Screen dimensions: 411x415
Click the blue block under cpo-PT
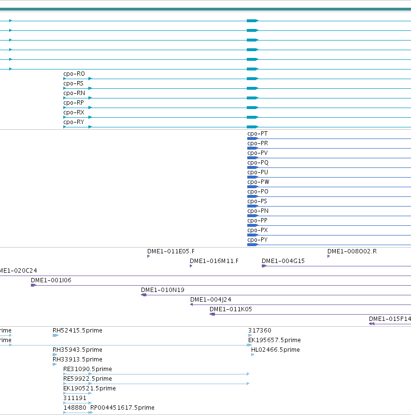pos(253,138)
